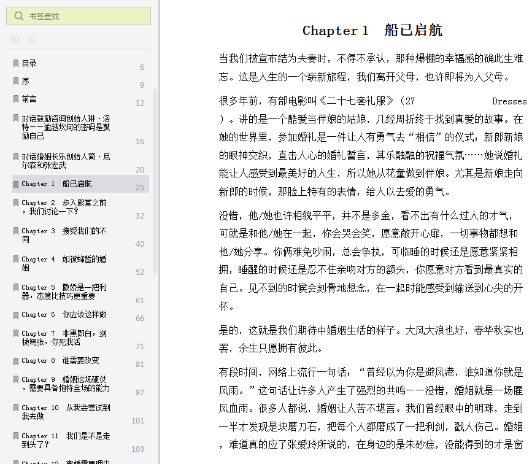Viewport: 532px width, 464px height.
Task: Click the bookmark icon for Chapter 1 船已启航
Action: point(15,184)
